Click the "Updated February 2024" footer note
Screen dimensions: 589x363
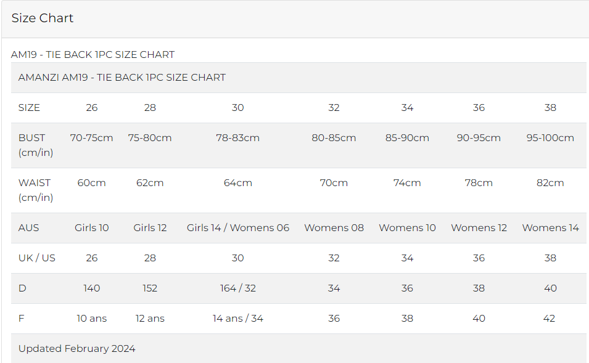77,349
